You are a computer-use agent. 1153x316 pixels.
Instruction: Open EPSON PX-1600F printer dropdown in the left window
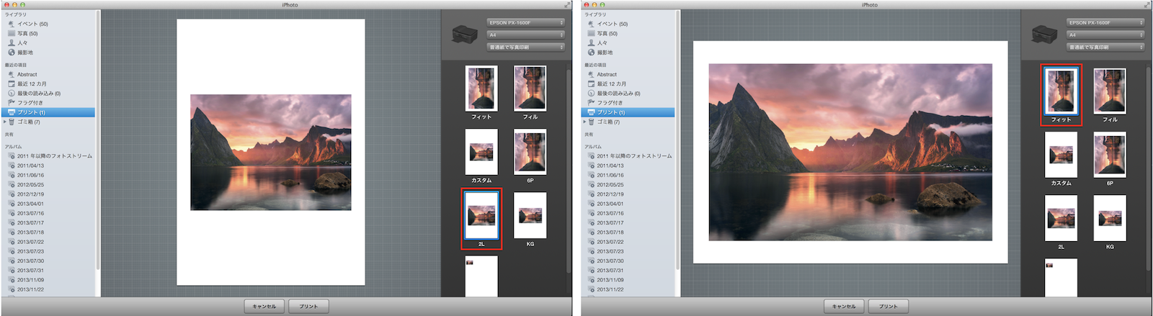(525, 23)
